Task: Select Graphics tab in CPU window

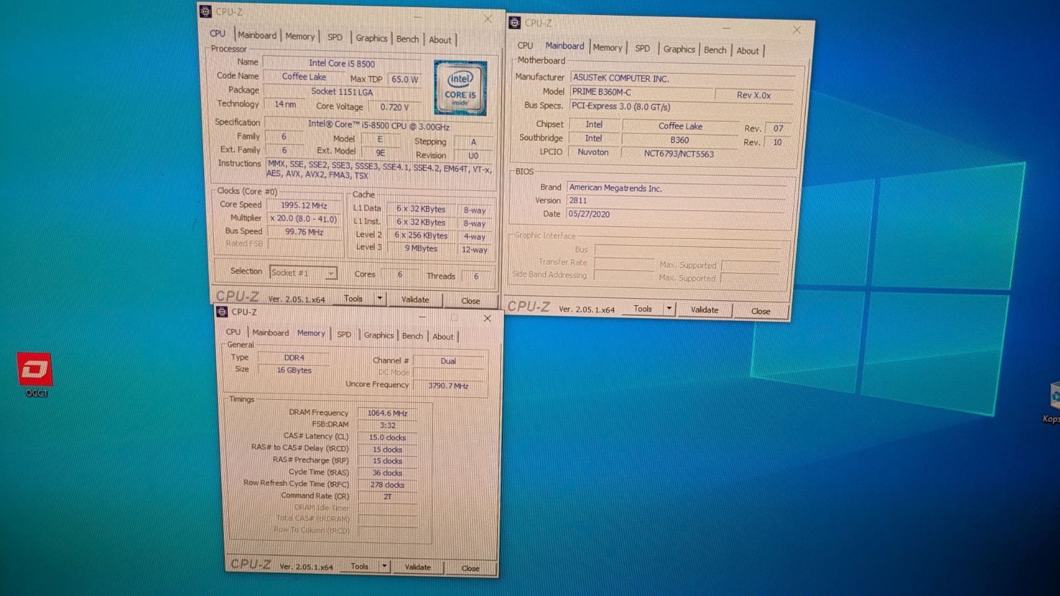Action: pos(372,38)
